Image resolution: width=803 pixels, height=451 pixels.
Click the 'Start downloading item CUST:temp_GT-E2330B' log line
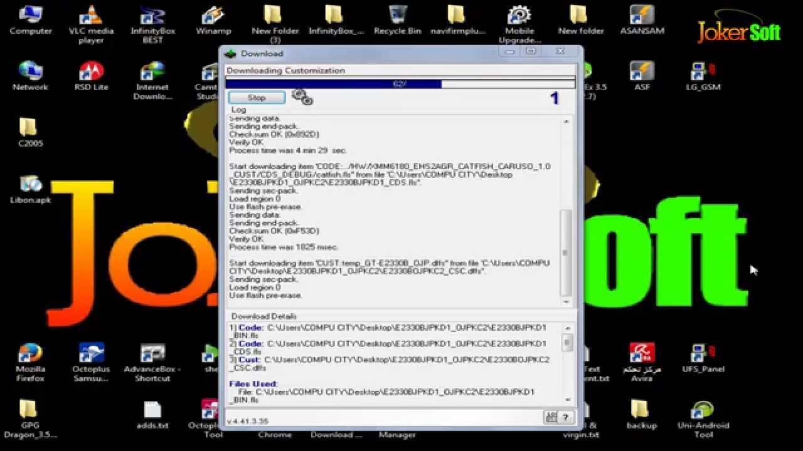390,267
